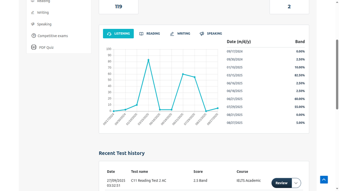Select the 06/18/2025 date entry
The height and width of the screenshot is (191, 339).
[x=235, y=91]
